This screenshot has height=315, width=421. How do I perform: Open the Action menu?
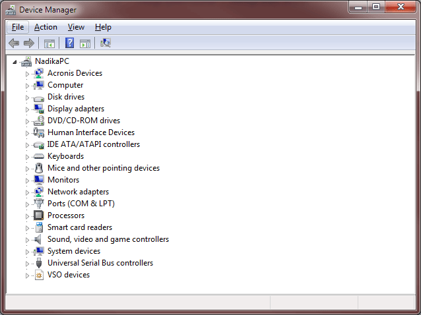tap(46, 27)
